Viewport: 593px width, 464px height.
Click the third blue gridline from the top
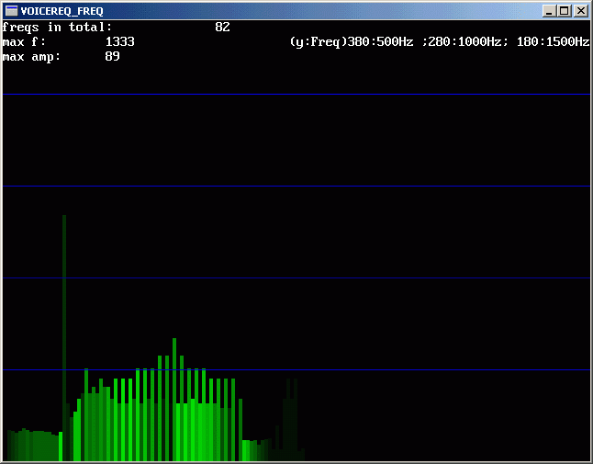tap(296, 278)
